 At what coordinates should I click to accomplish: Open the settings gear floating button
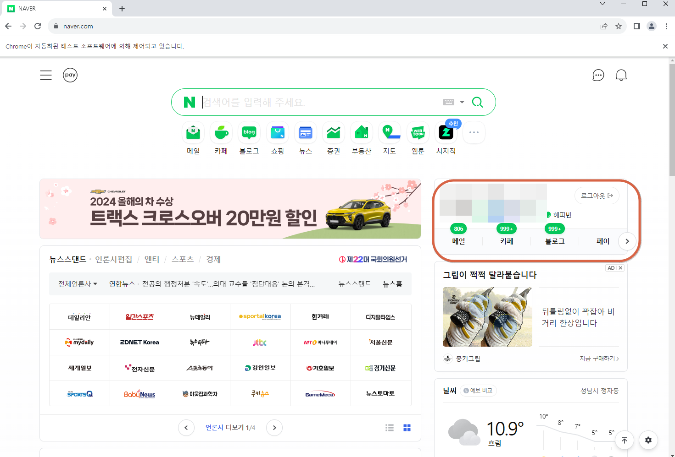(x=648, y=440)
